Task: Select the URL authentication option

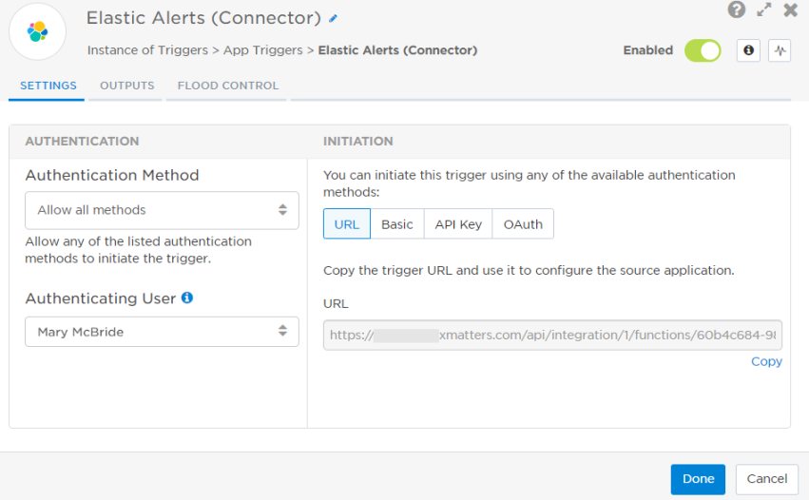Action: coord(347,224)
